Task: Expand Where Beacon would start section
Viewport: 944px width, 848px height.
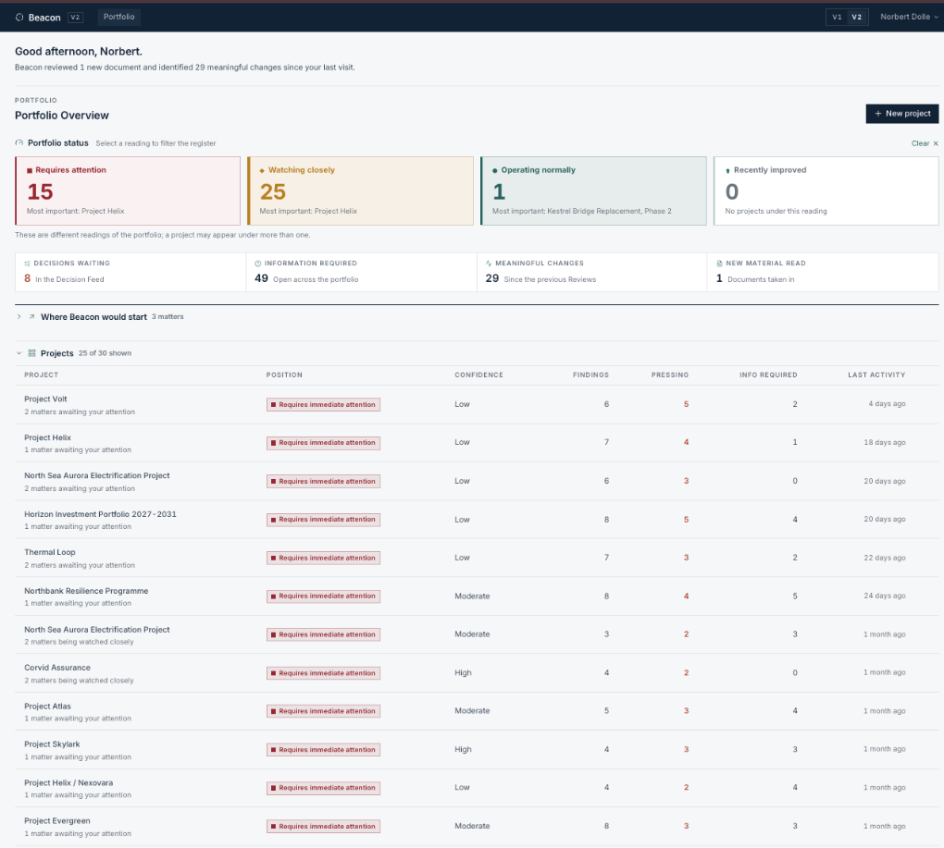Action: 19,317
